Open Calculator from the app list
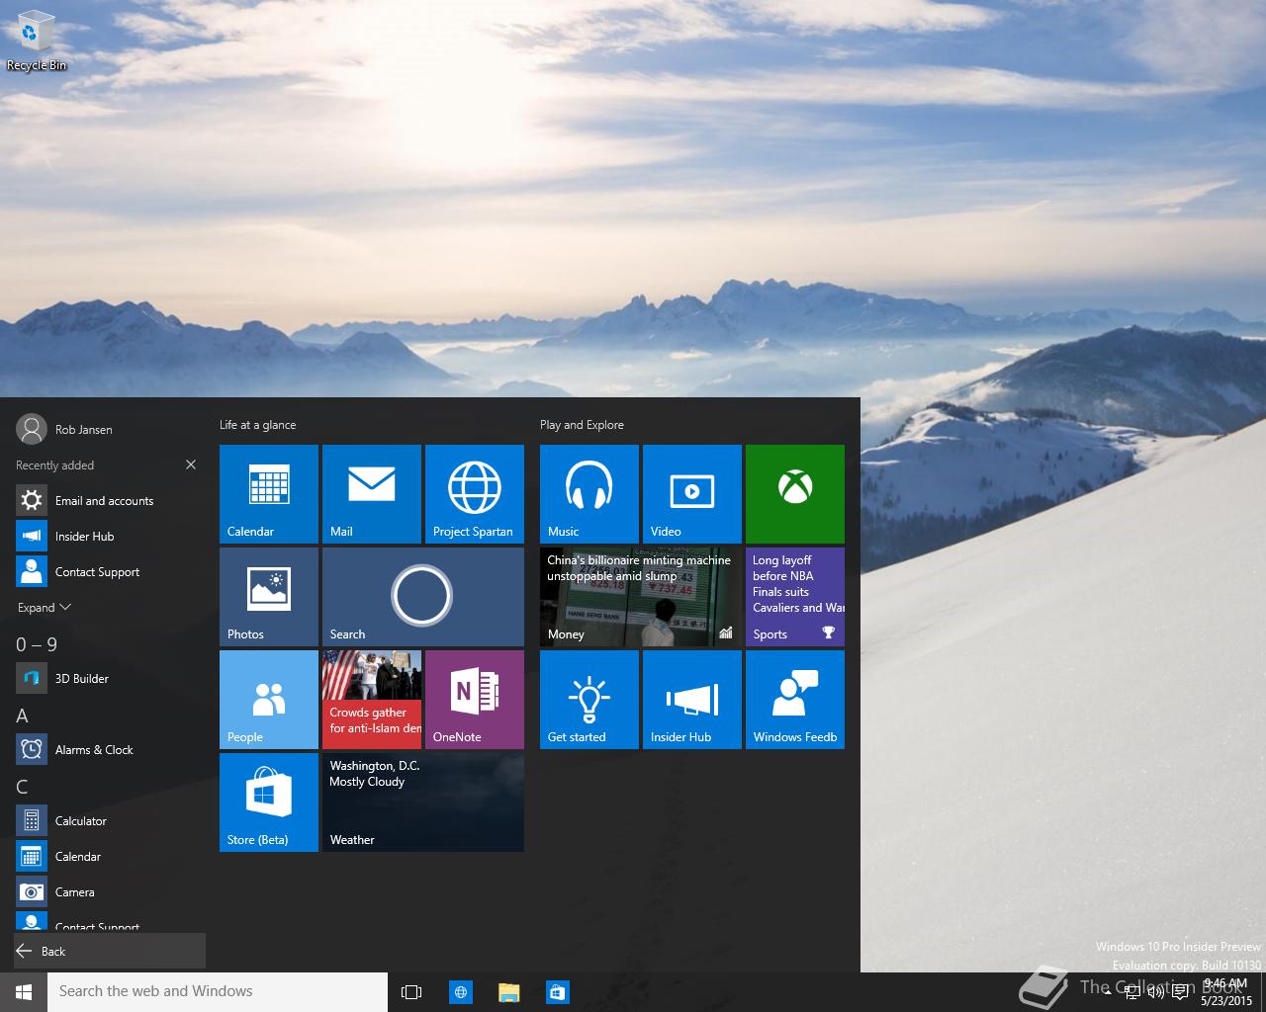This screenshot has width=1266, height=1012. (x=110, y=821)
